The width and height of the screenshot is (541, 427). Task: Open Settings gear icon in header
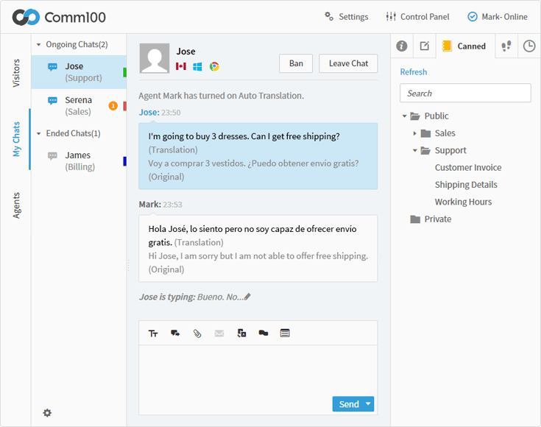[x=329, y=16]
